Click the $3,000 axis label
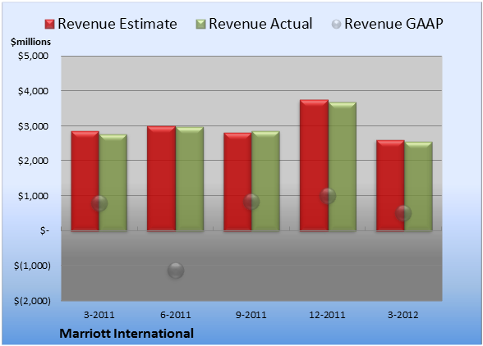 [33, 126]
